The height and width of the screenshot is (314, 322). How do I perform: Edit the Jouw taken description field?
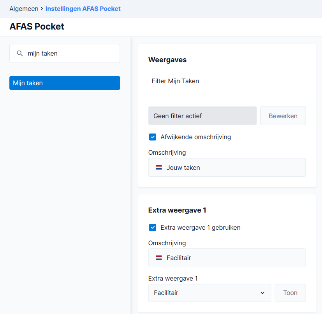click(x=227, y=167)
